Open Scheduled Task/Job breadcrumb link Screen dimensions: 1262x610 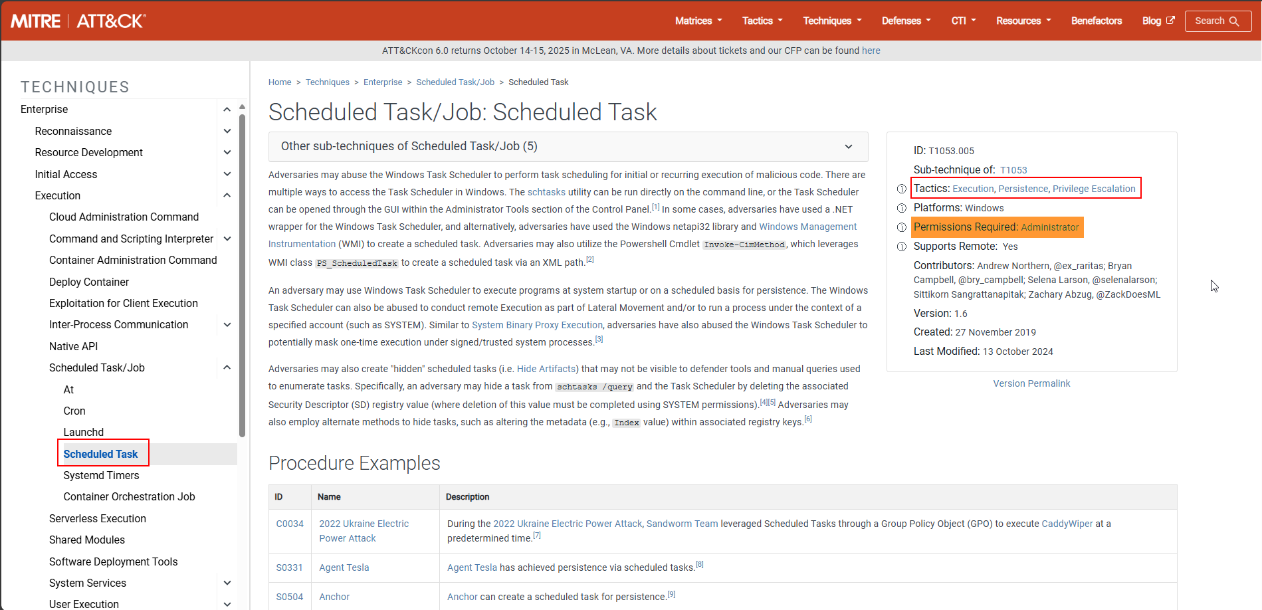[x=455, y=82]
